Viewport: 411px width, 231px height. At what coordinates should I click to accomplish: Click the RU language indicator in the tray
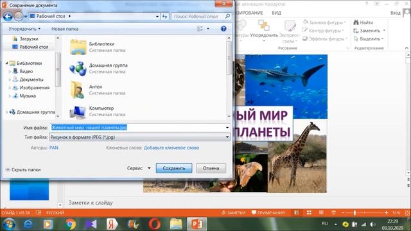[324, 224]
